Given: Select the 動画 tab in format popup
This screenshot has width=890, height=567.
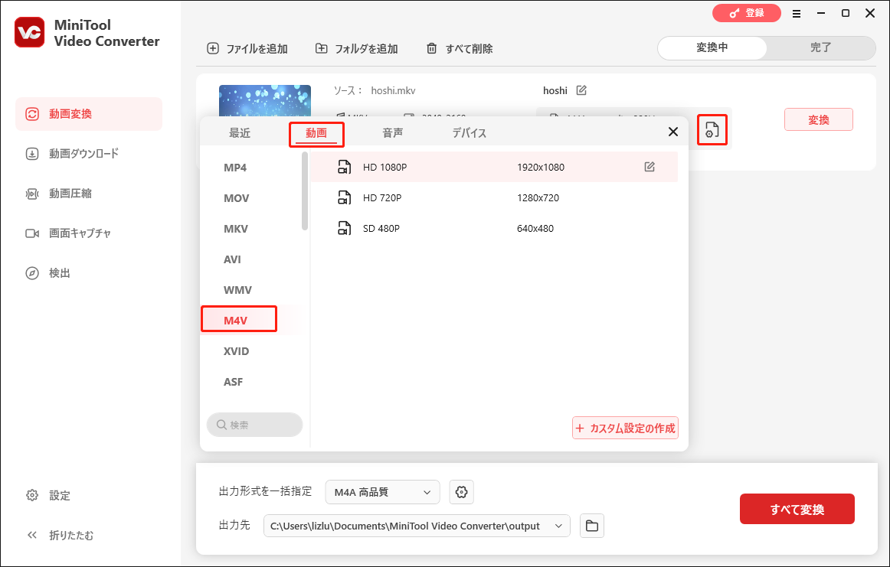Looking at the screenshot, I should [x=316, y=134].
